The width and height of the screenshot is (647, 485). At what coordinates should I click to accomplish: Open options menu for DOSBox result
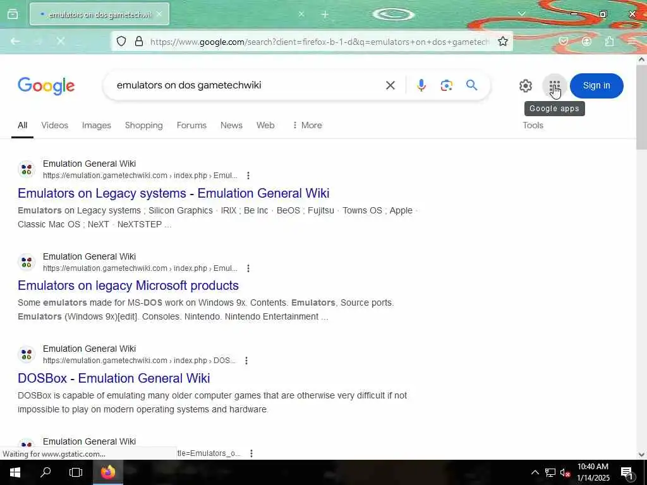click(x=246, y=361)
